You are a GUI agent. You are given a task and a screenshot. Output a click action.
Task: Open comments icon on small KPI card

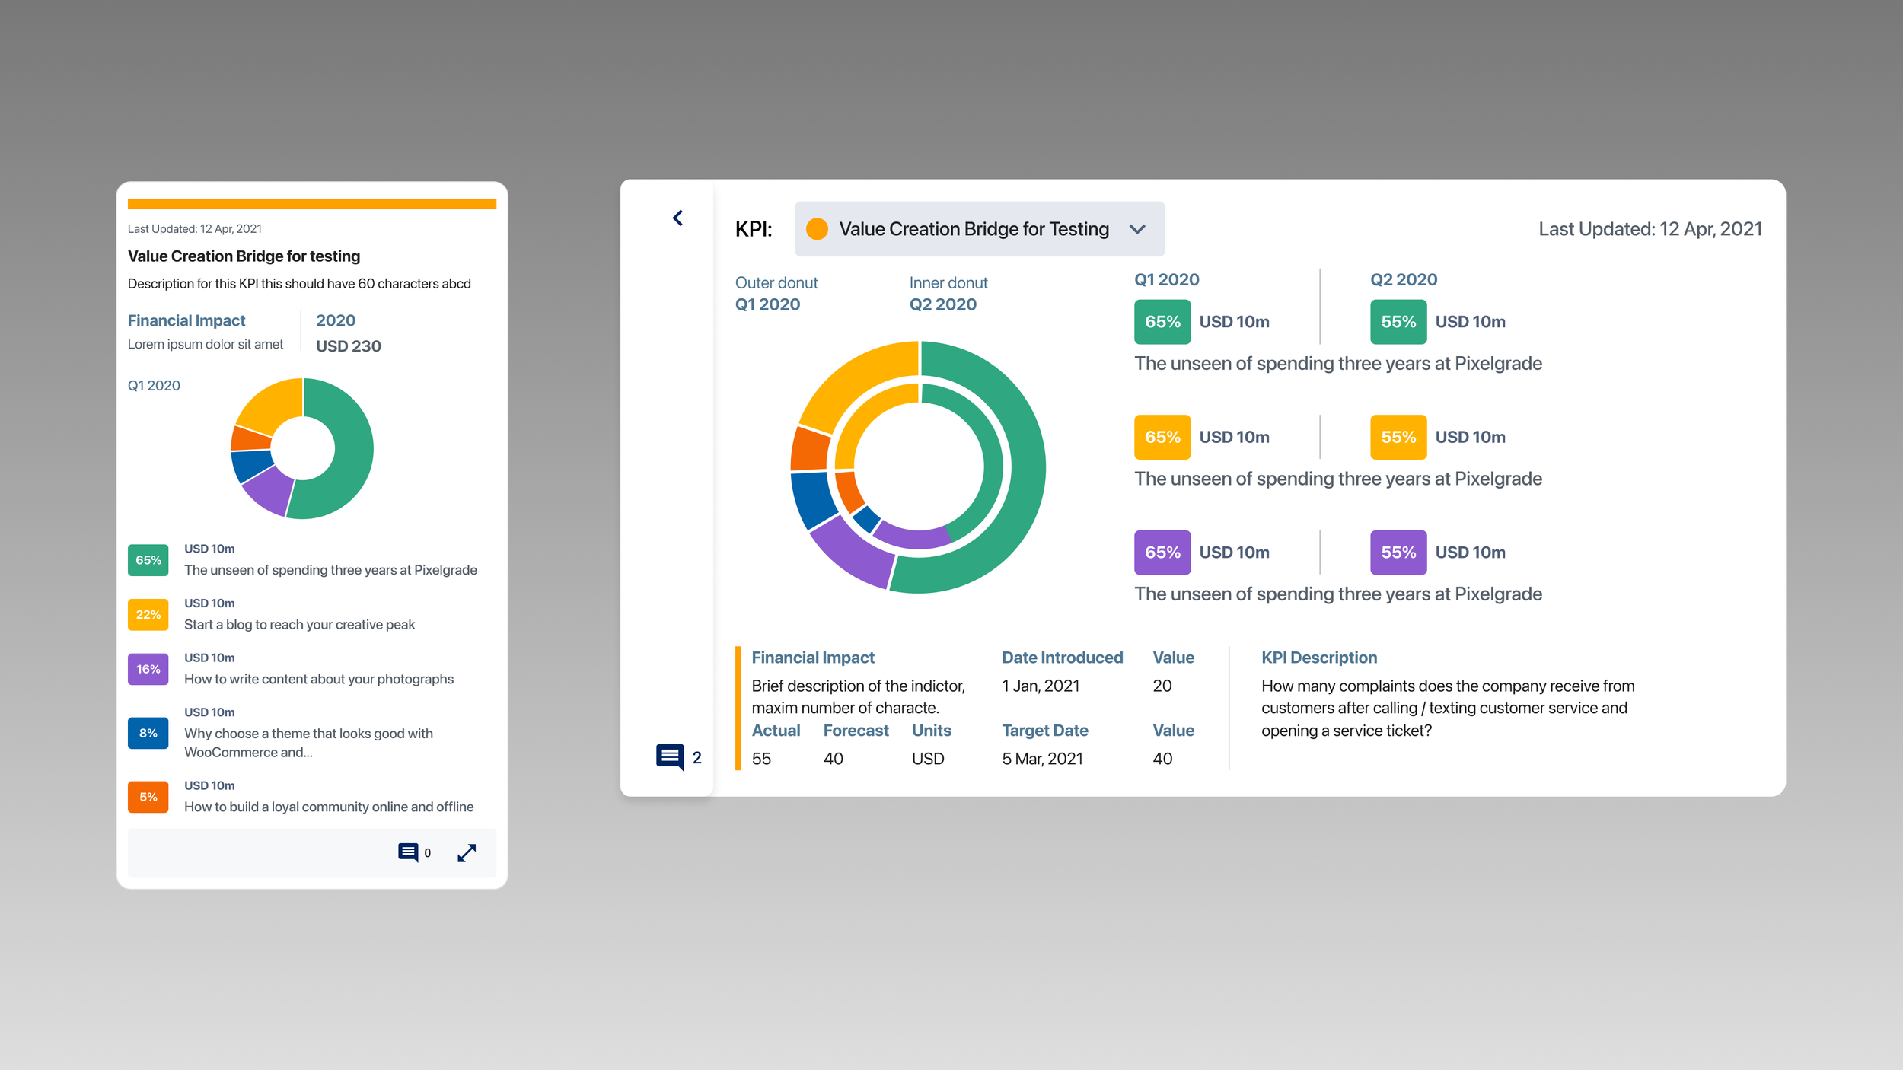pyautogui.click(x=408, y=852)
